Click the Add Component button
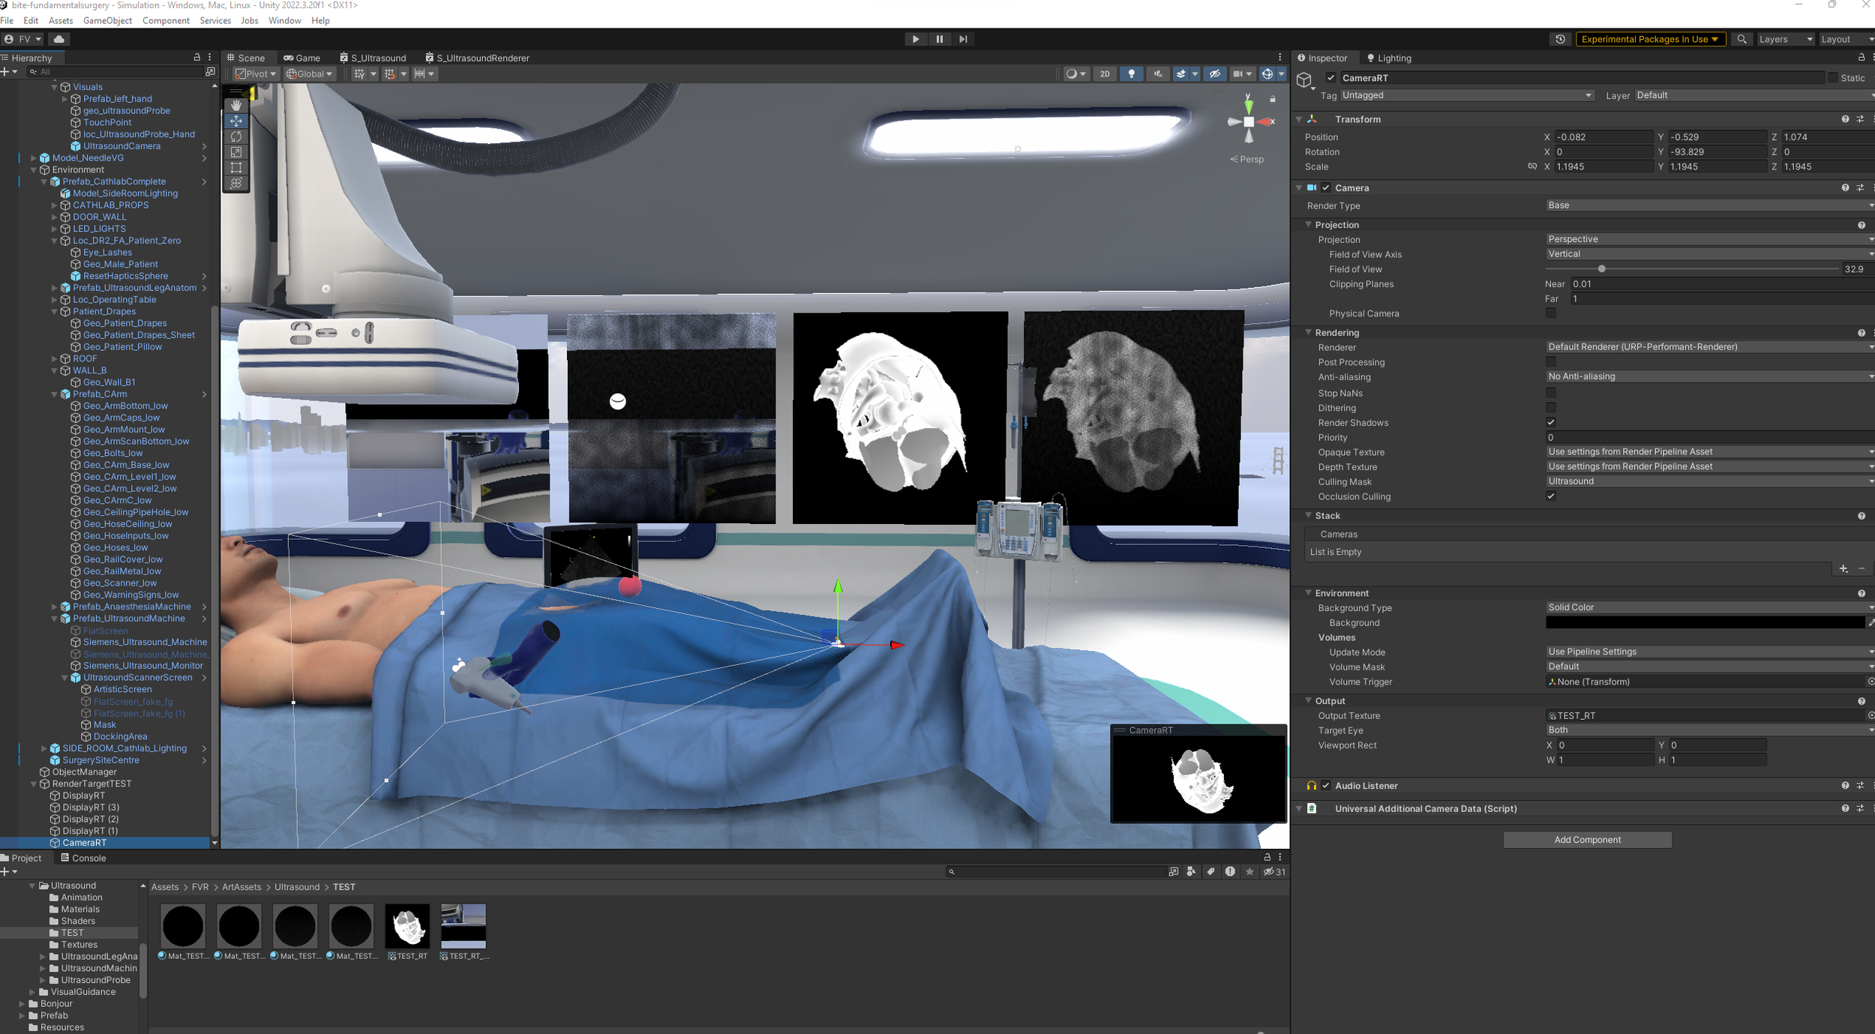This screenshot has height=1034, width=1875. tap(1586, 840)
